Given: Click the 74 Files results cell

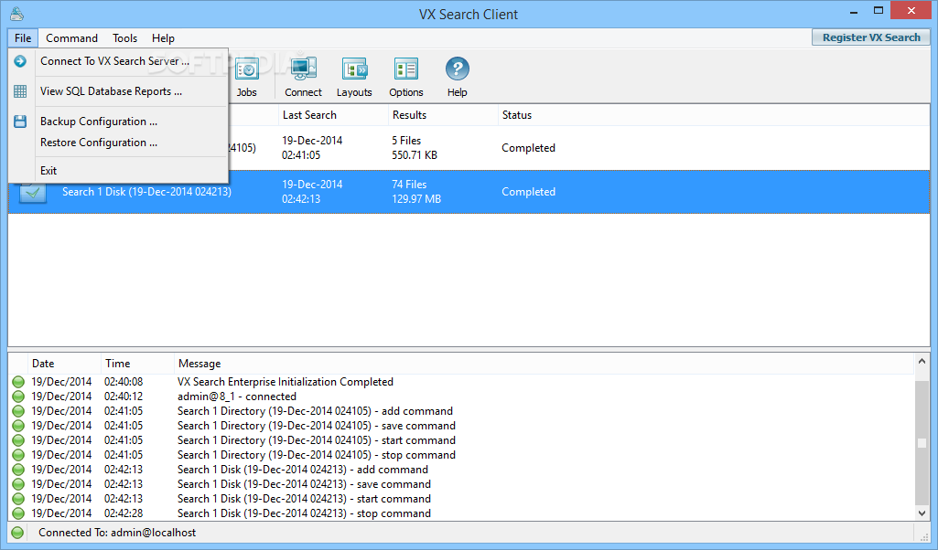Looking at the screenshot, I should (416, 192).
